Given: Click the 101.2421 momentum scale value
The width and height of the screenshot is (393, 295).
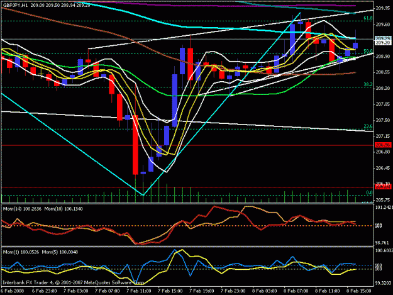Looking at the screenshot, I should coord(384,208).
